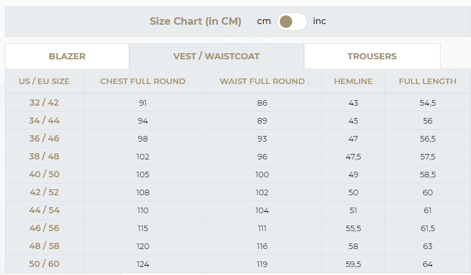Viewport: 471px width, 275px height.
Task: Select the 'inc' unit label
Action: [319, 21]
